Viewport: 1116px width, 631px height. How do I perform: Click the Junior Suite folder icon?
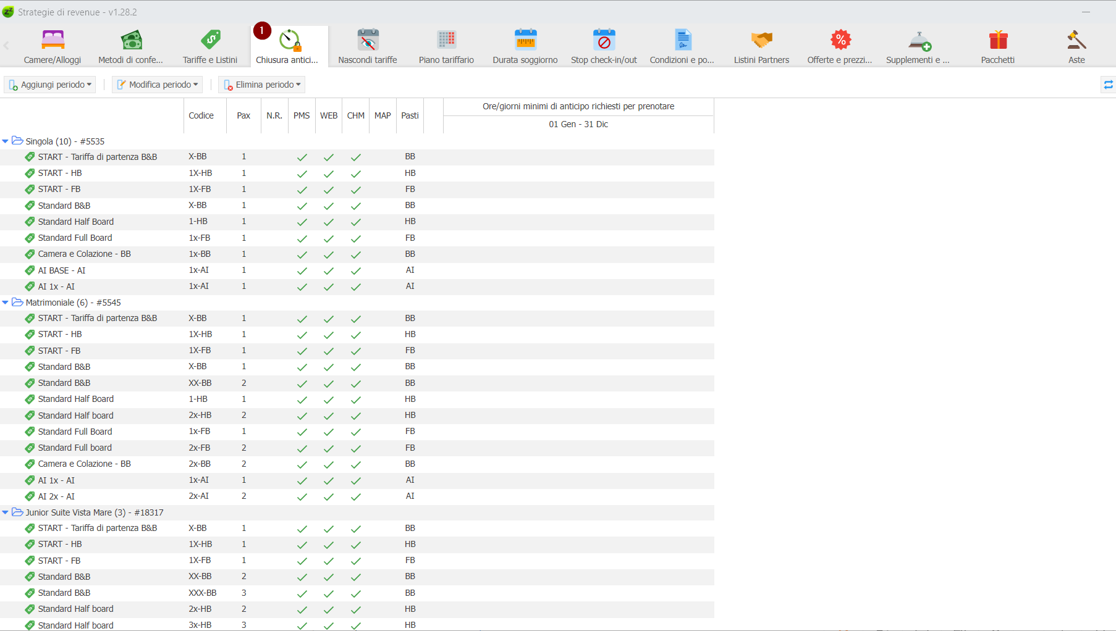(x=17, y=512)
